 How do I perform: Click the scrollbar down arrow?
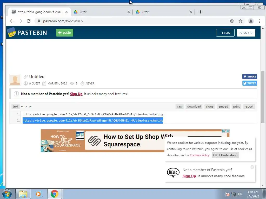coord(263,185)
